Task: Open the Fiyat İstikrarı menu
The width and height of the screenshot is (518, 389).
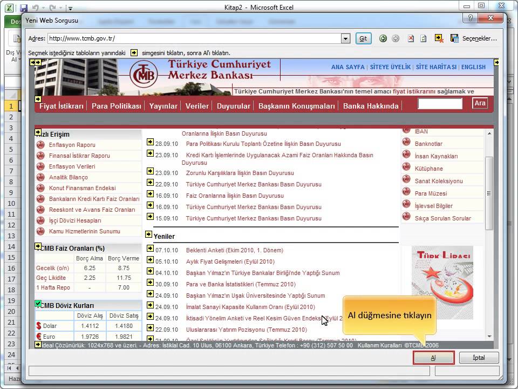Action: (62, 106)
